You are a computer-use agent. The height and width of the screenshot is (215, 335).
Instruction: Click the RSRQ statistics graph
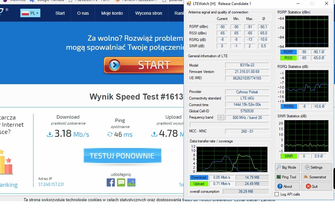click(x=307, y=86)
